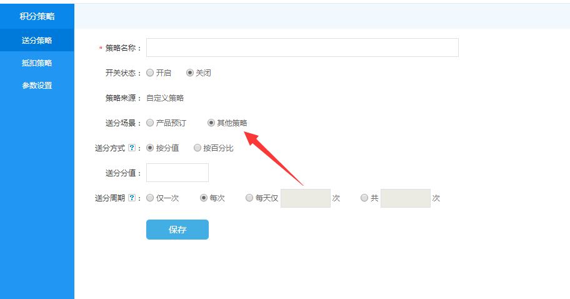Click the 策略名称 text field
570x299 pixels.
[302, 48]
